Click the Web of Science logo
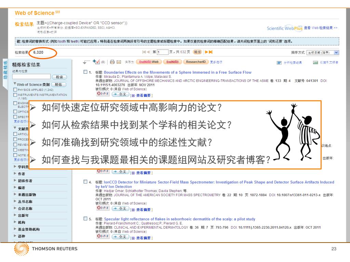The width and height of the screenshot is (350, 262). click(x=37, y=13)
